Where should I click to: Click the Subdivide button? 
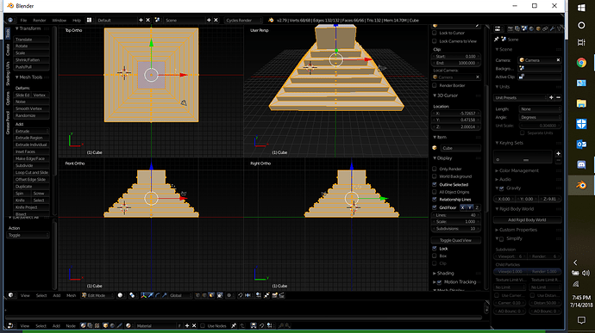click(x=32, y=165)
